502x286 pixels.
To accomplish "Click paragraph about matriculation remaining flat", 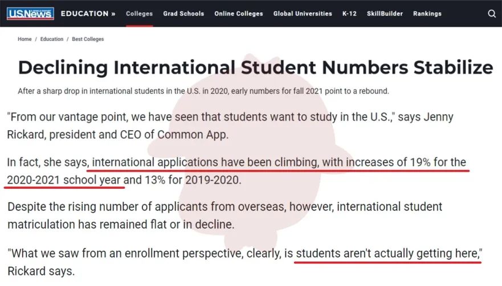I will (225, 215).
